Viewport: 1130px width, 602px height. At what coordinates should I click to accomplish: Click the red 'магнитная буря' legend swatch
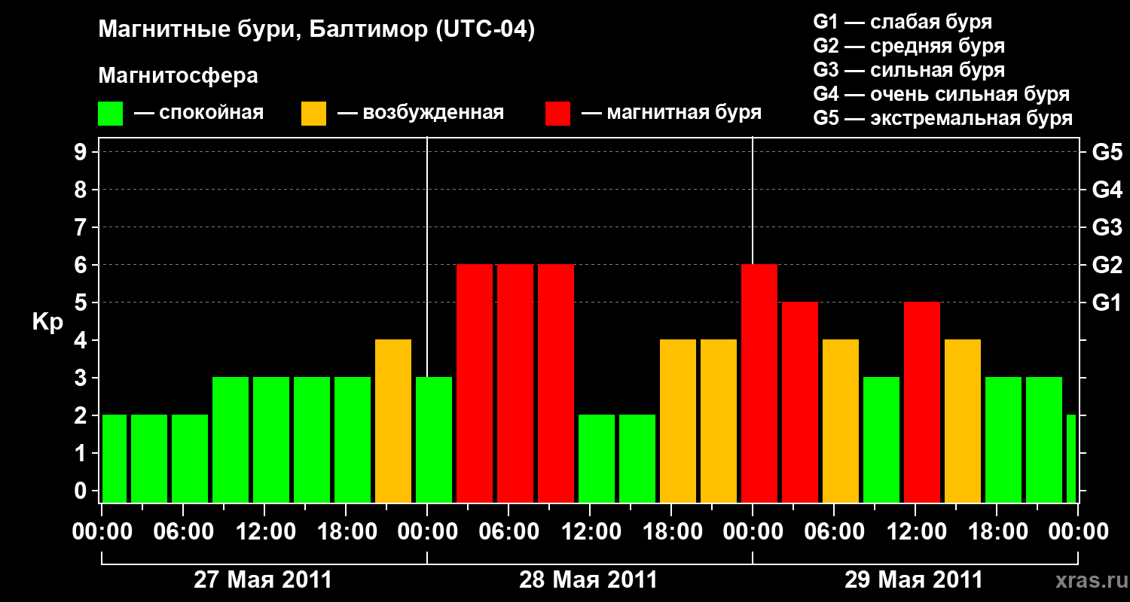(558, 114)
